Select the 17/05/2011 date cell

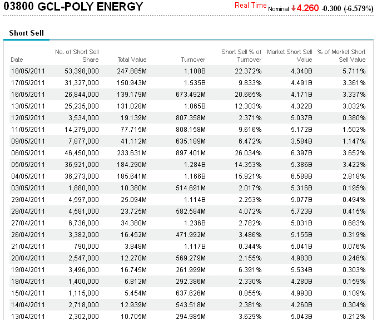tap(28, 83)
